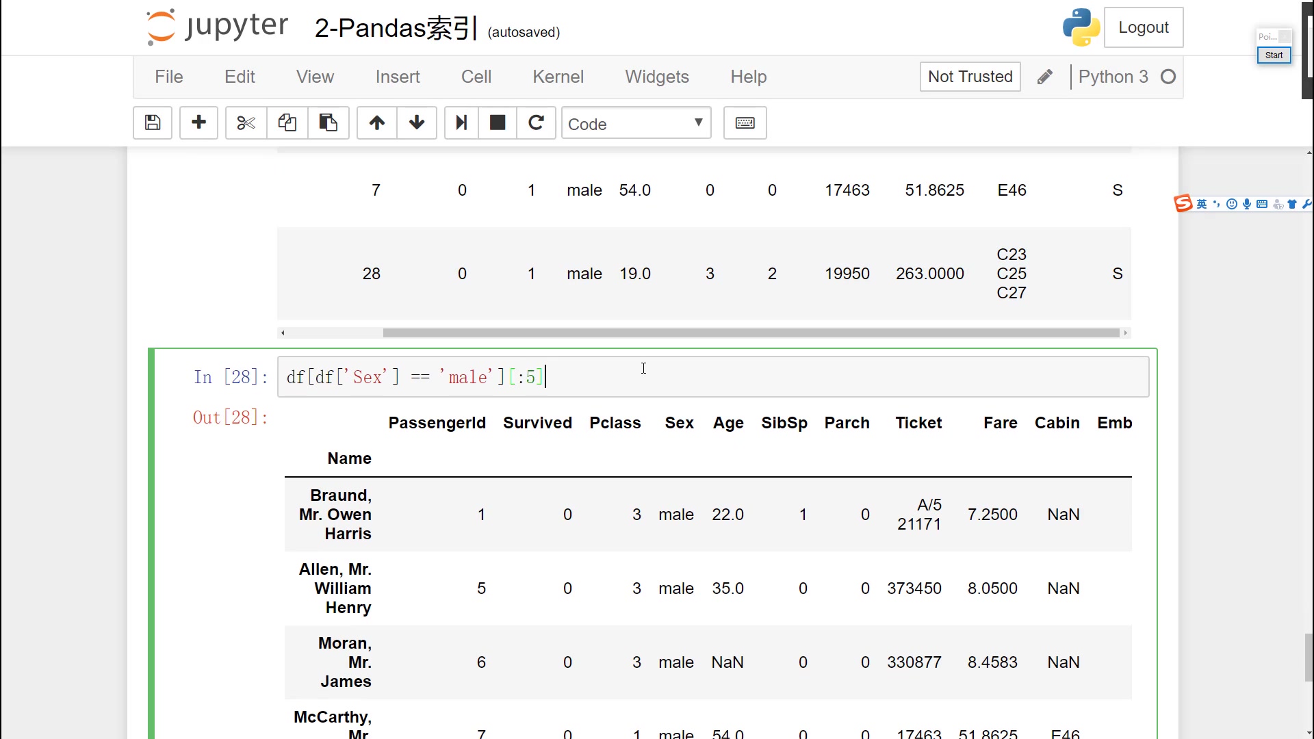
Task: Click the Logout button
Action: 1144,27
